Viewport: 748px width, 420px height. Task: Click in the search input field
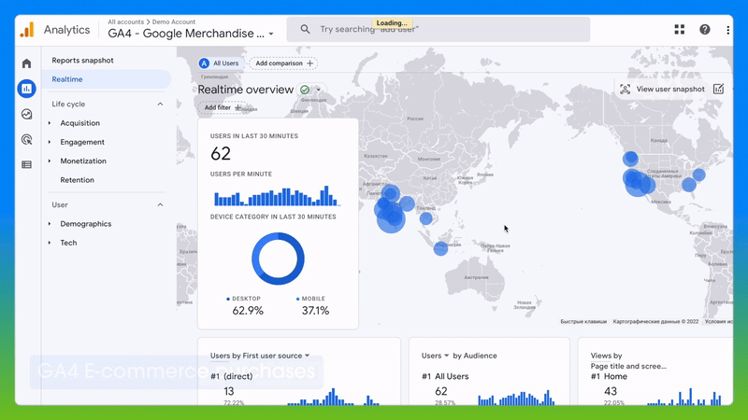point(438,30)
